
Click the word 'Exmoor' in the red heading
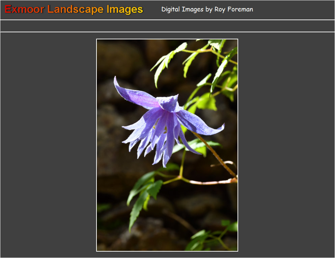click(24, 9)
